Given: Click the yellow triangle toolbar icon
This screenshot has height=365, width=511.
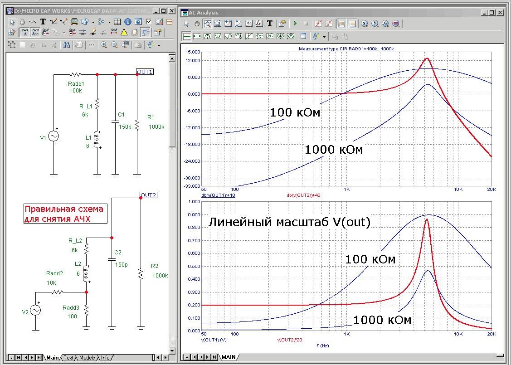Looking at the screenshot, I should [124, 32].
